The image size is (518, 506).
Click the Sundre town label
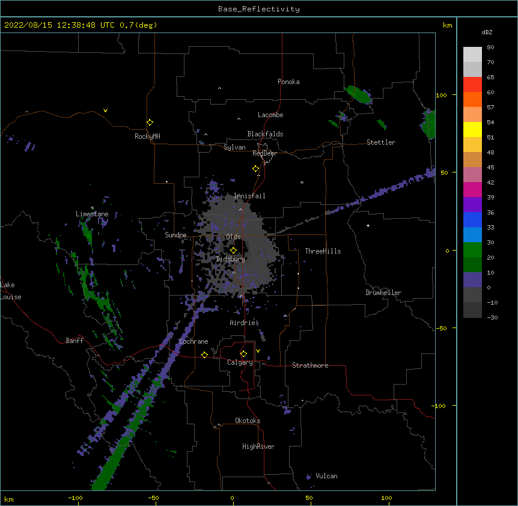(175, 235)
